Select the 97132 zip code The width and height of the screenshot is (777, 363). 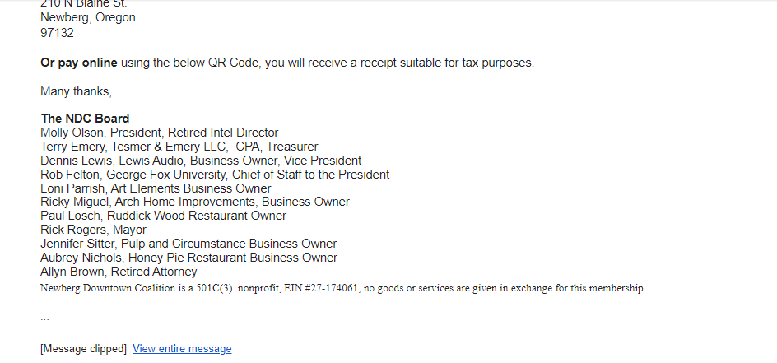[57, 33]
